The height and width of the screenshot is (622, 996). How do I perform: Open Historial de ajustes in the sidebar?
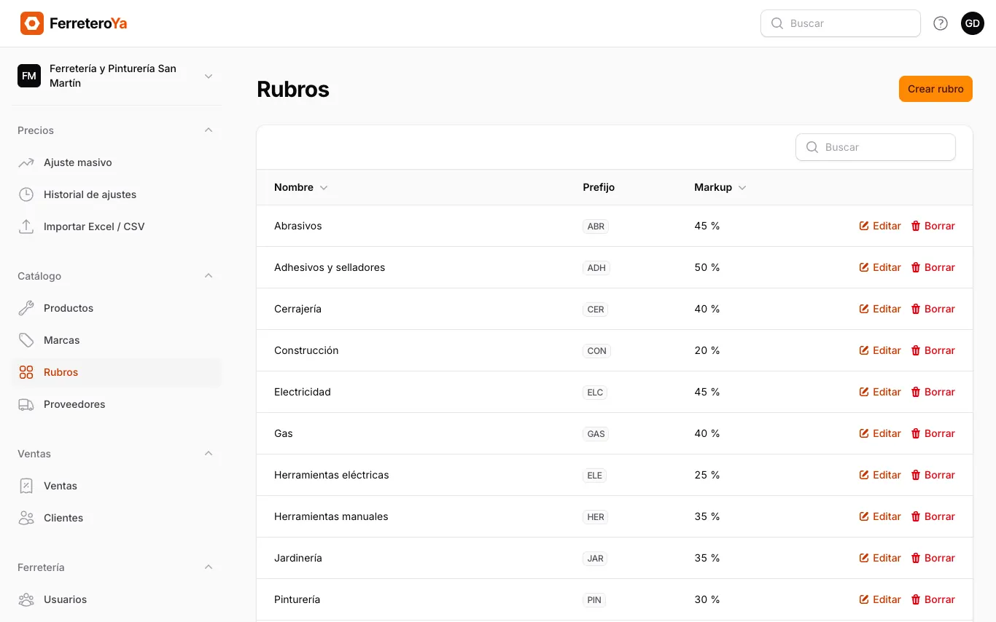pos(117,194)
